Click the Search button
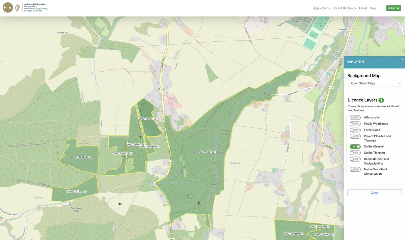 pyautogui.click(x=394, y=7)
